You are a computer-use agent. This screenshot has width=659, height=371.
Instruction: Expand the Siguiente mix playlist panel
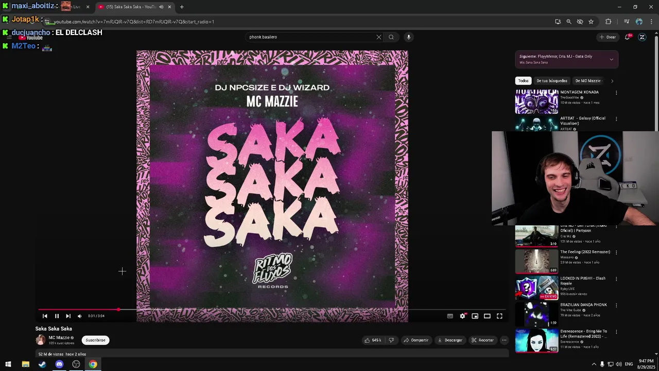[x=612, y=59]
